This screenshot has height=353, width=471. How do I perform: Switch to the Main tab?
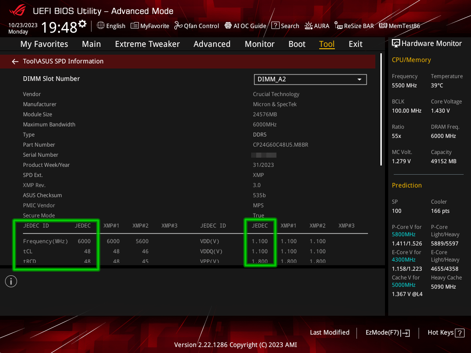coord(92,44)
